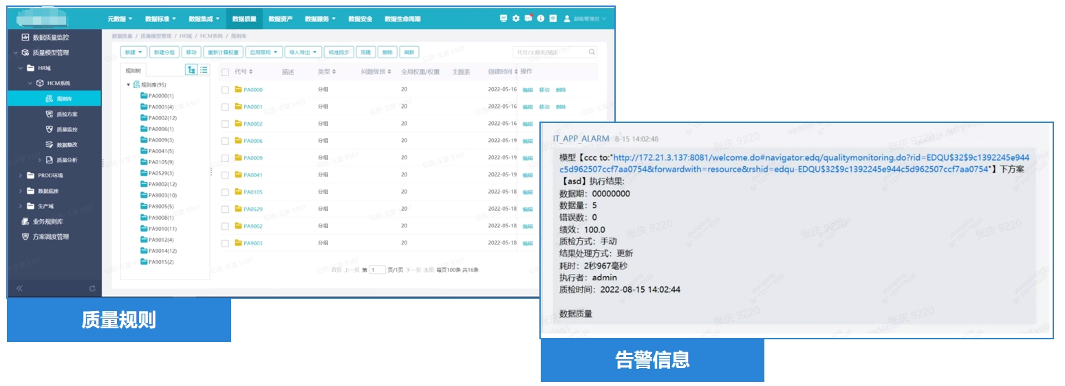Switch rule tree to tree view icon
The width and height of the screenshot is (1065, 386).
pos(192,70)
